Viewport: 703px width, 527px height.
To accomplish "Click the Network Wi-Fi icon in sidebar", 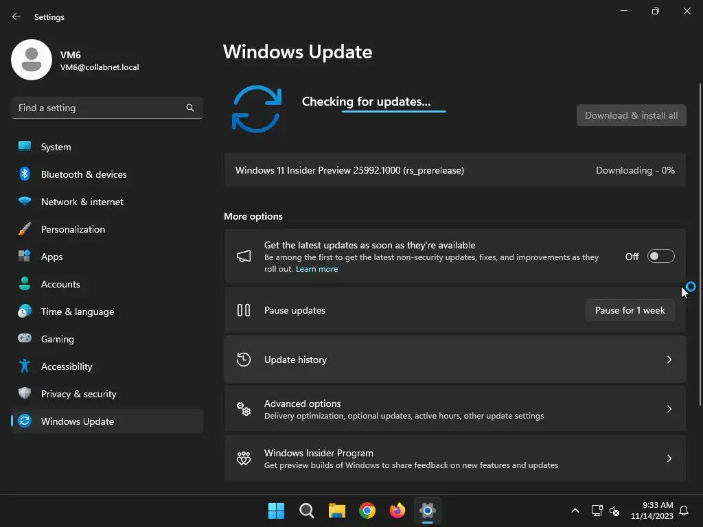I will (x=25, y=201).
